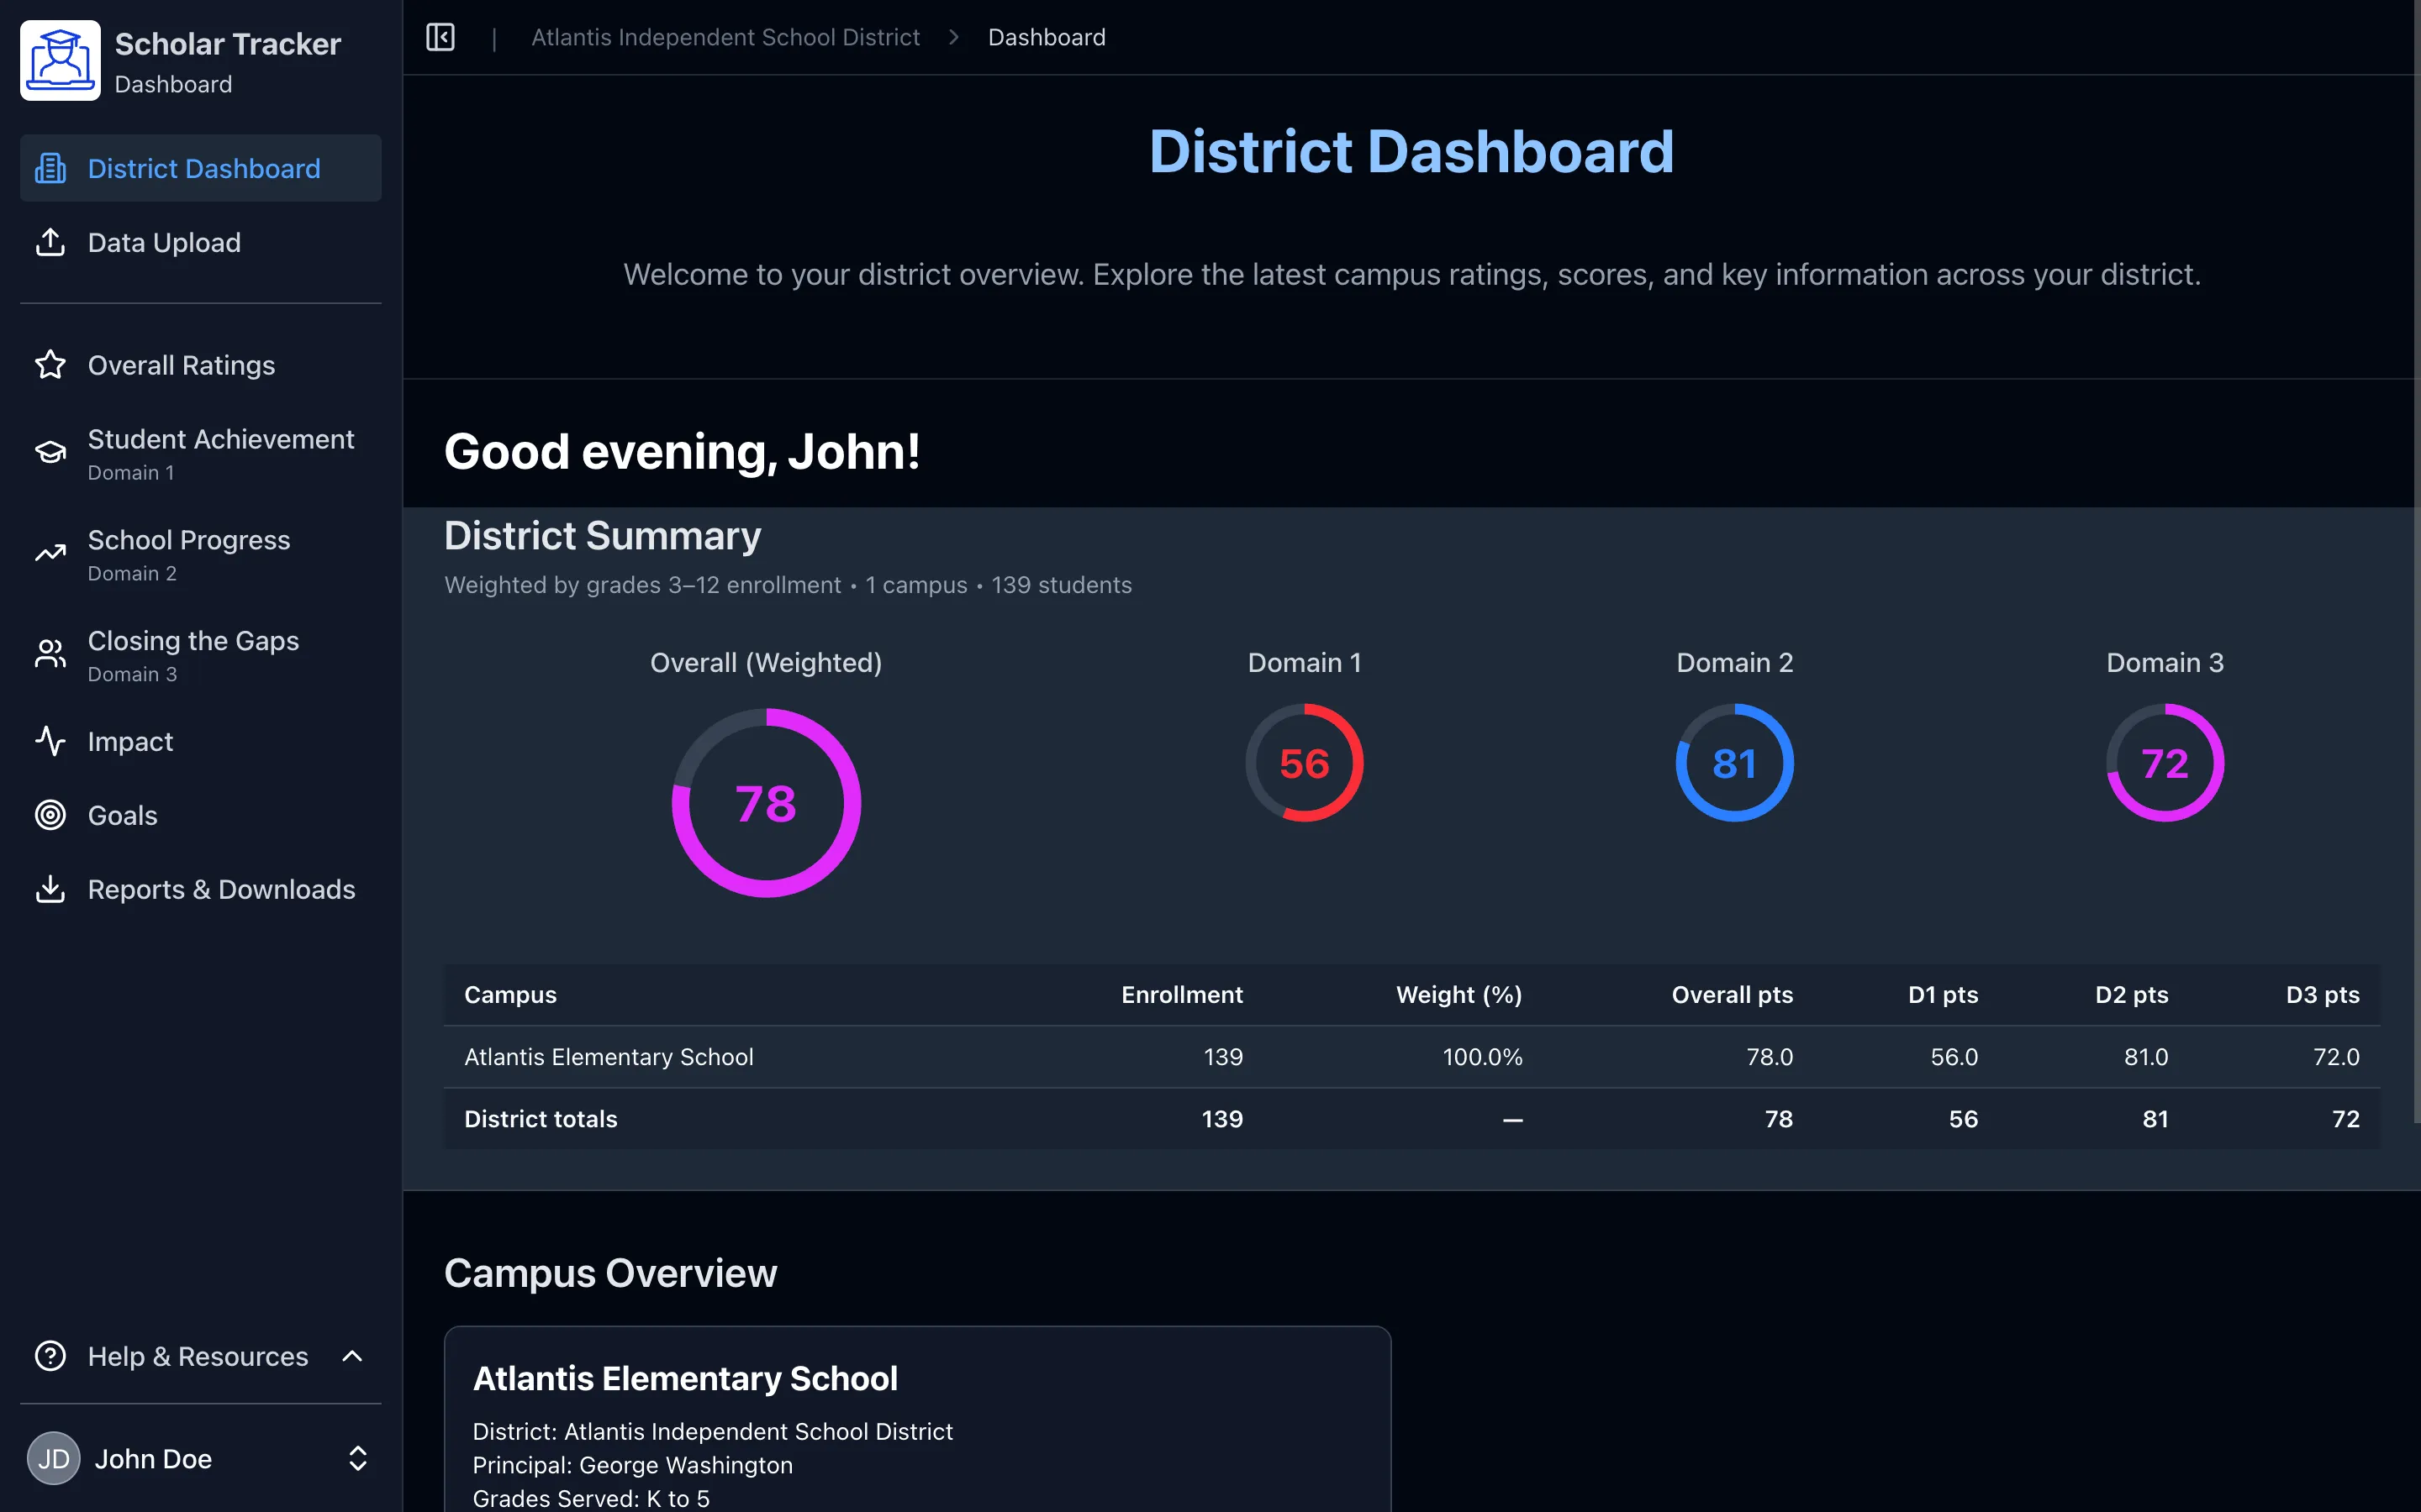Select the Impact pulse icon

(50, 741)
